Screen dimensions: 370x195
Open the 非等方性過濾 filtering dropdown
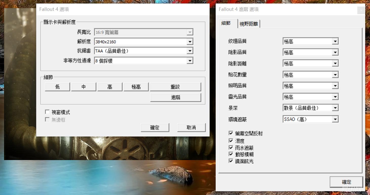(190, 61)
